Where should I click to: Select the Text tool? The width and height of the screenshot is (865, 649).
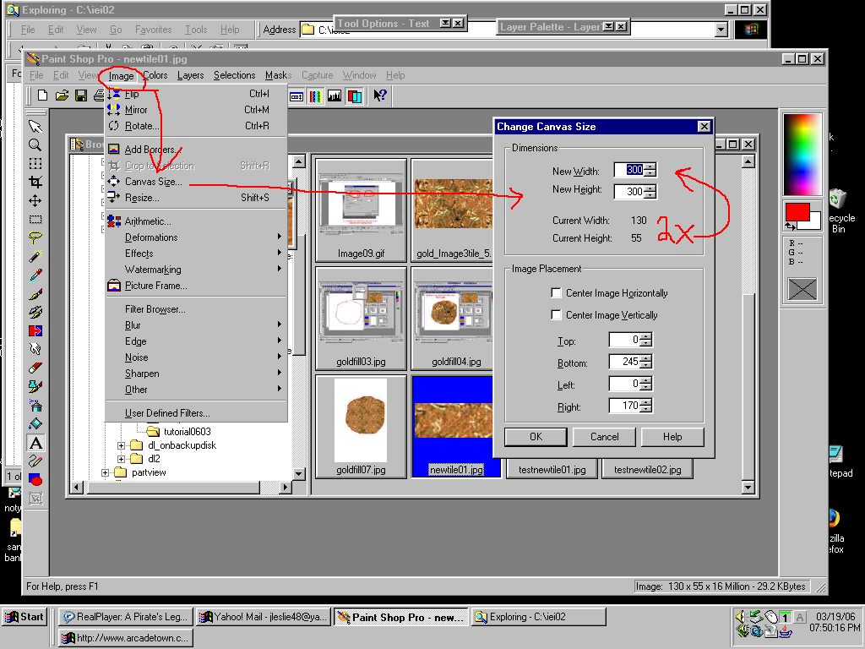point(35,443)
